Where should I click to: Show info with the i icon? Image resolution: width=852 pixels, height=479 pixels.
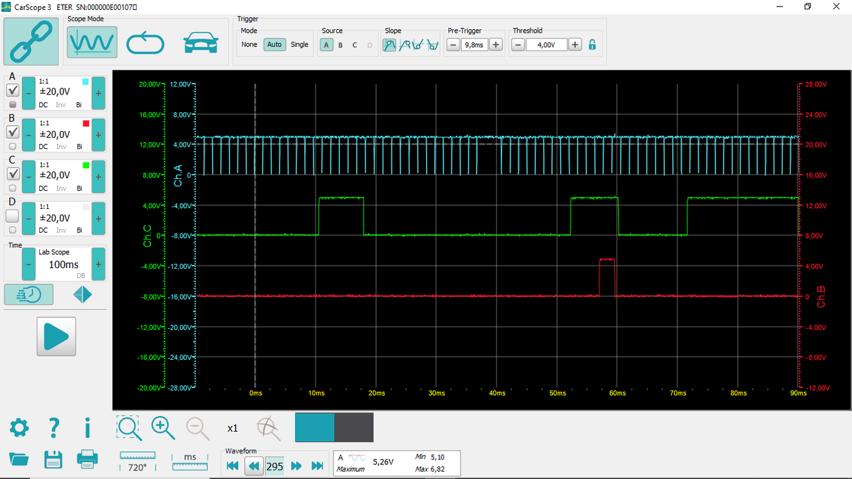[x=87, y=428]
